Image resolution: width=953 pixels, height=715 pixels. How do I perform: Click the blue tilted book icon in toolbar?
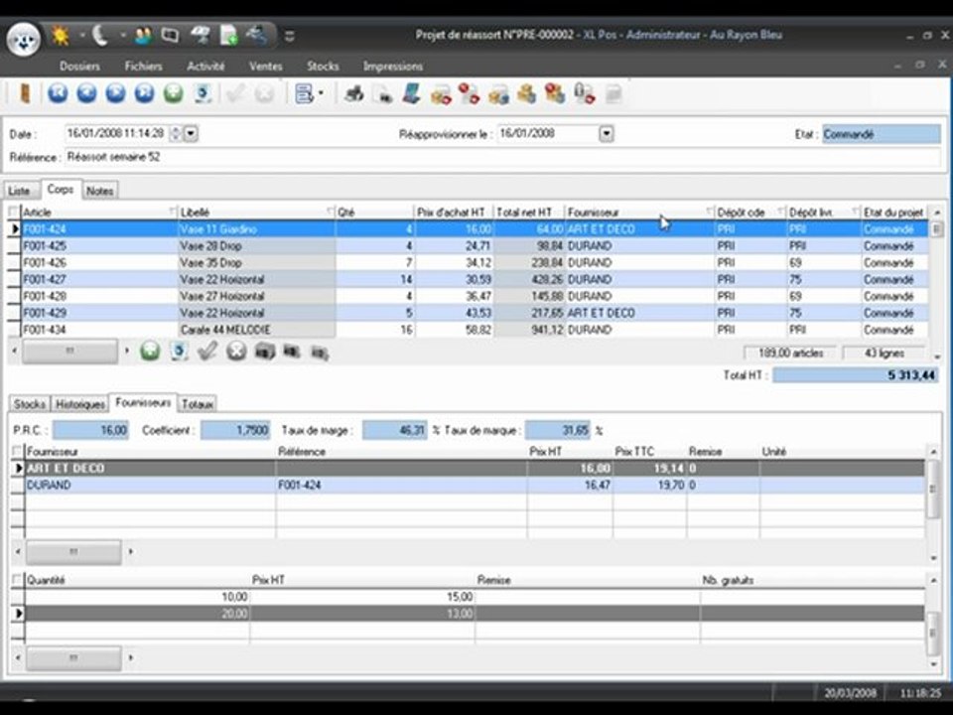(x=412, y=93)
